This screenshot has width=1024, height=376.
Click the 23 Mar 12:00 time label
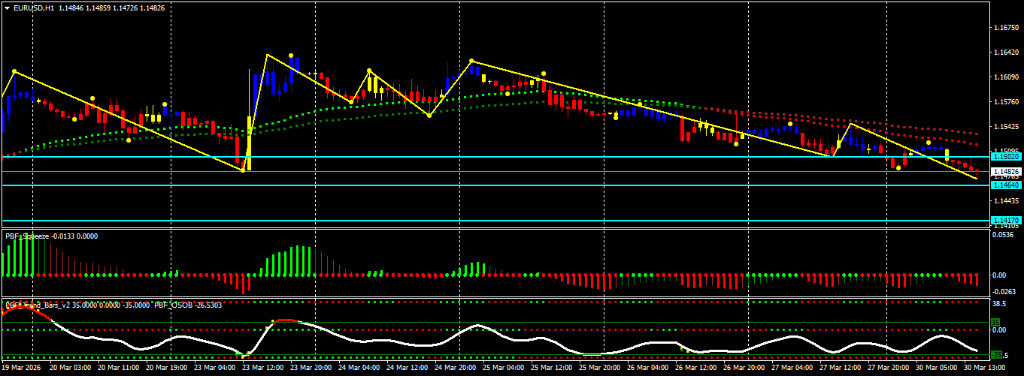tap(263, 369)
